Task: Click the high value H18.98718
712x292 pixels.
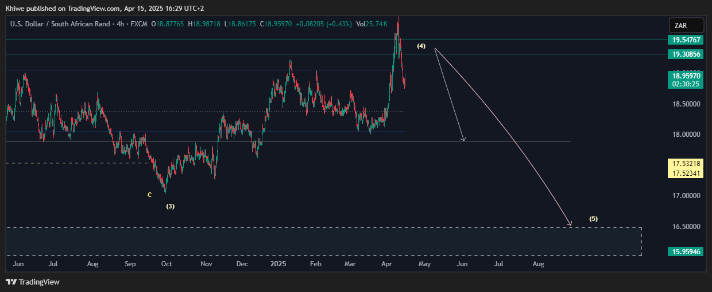Action: point(205,24)
